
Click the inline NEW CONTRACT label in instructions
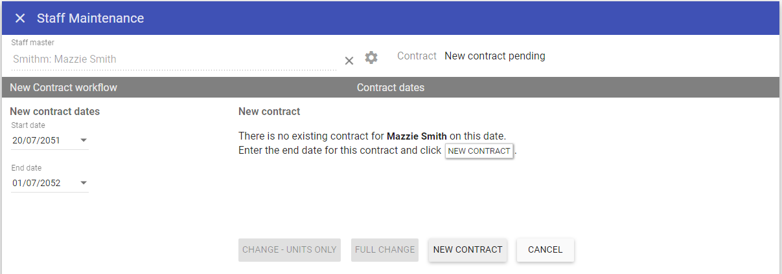coord(479,151)
